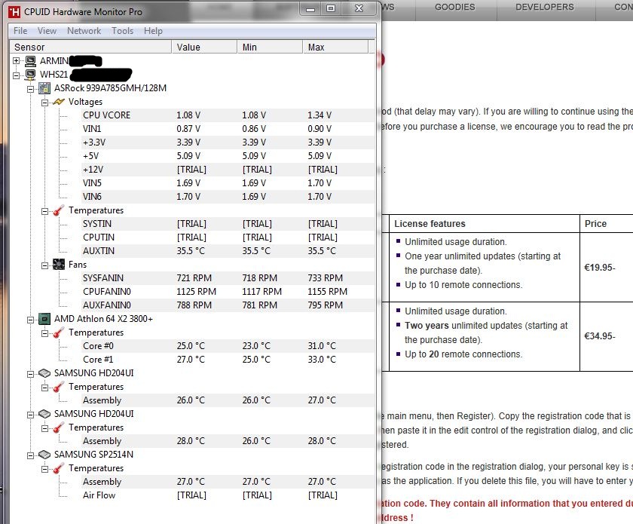Select the VIN1 voltage row
633x524 pixels.
228,129
